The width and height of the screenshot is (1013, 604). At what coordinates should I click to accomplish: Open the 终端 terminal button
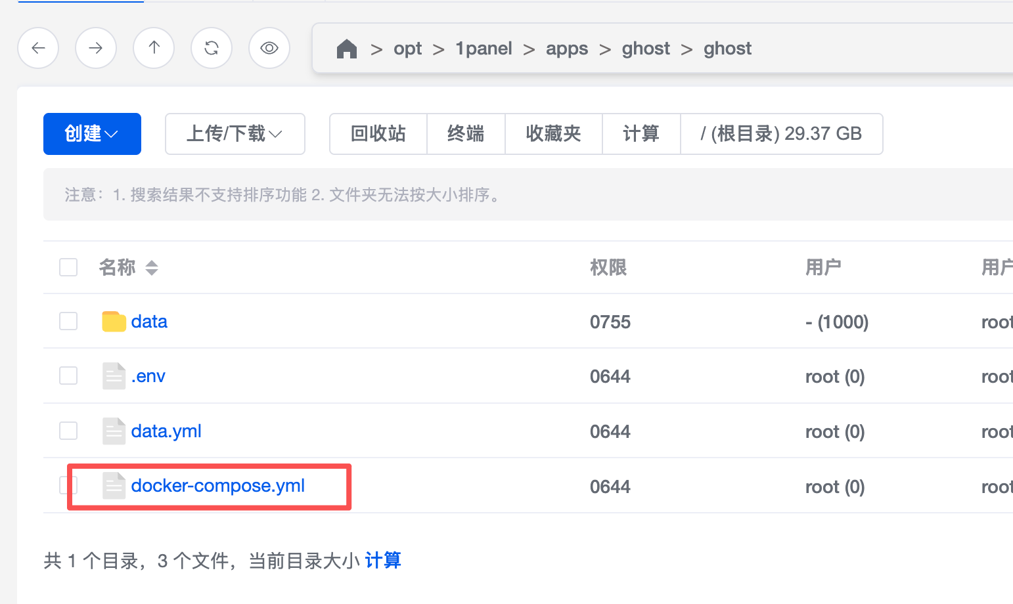click(x=465, y=134)
